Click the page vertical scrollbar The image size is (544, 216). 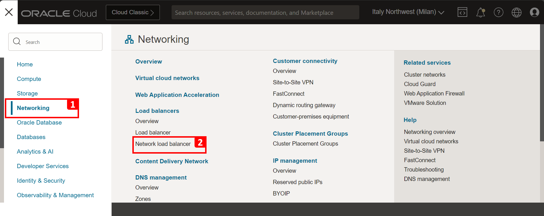click(x=542, y=83)
